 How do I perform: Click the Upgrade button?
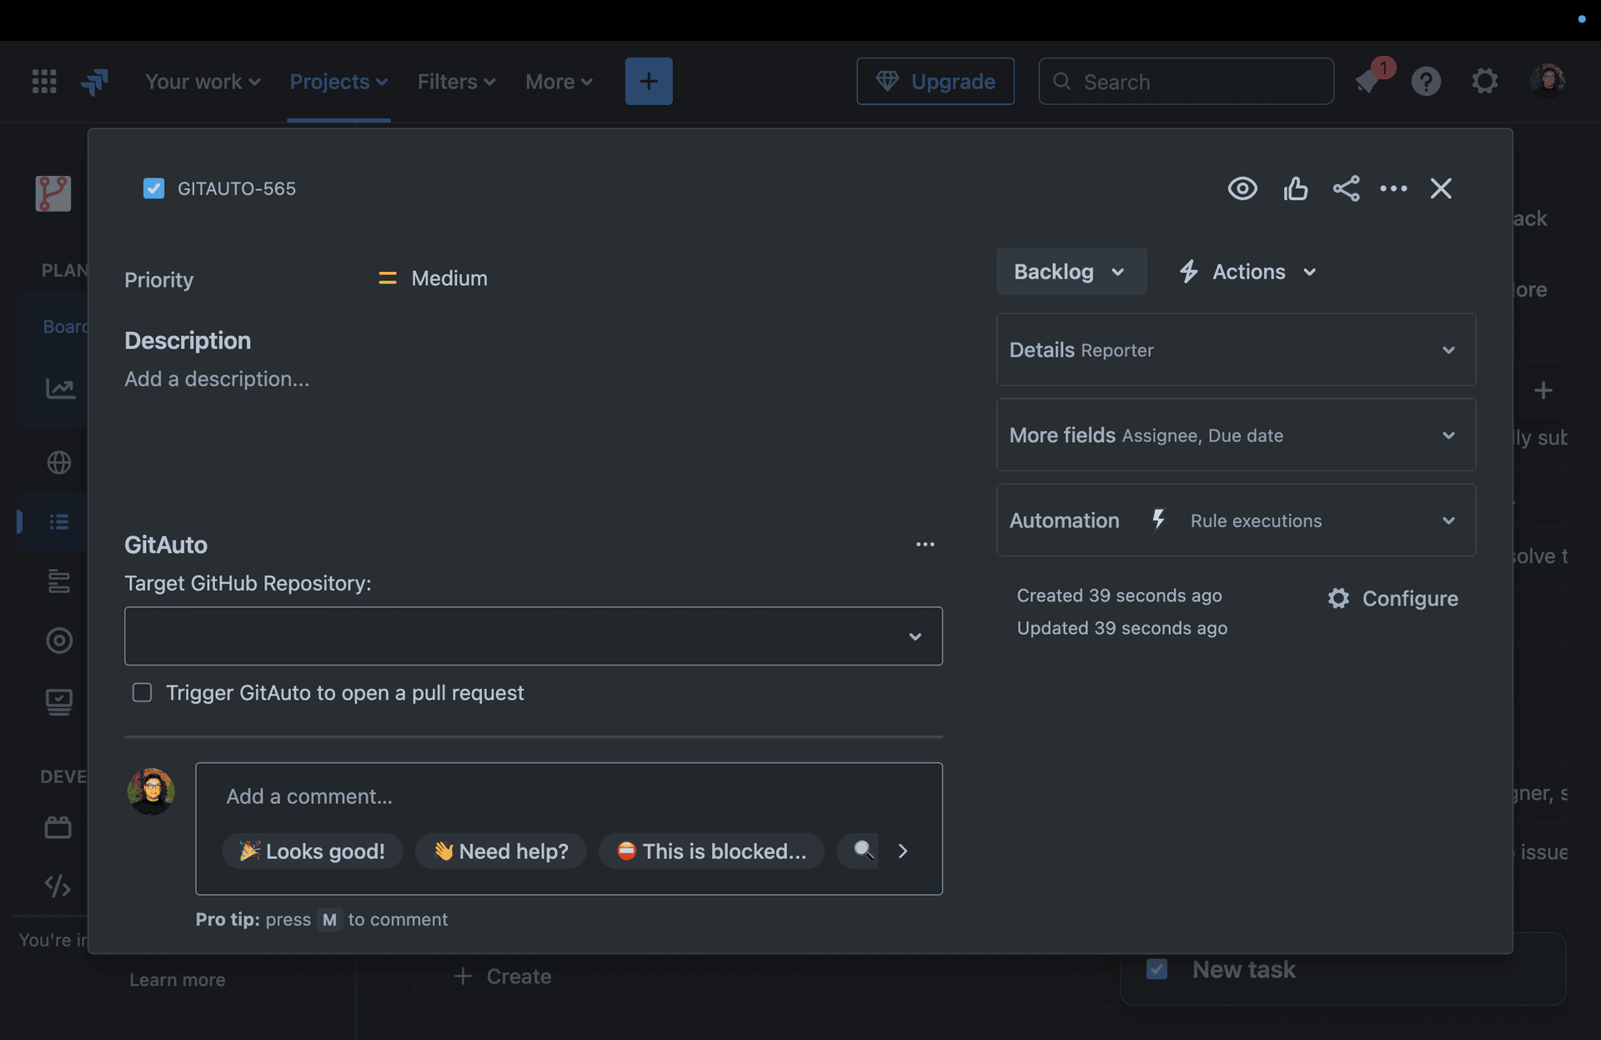coord(935,81)
